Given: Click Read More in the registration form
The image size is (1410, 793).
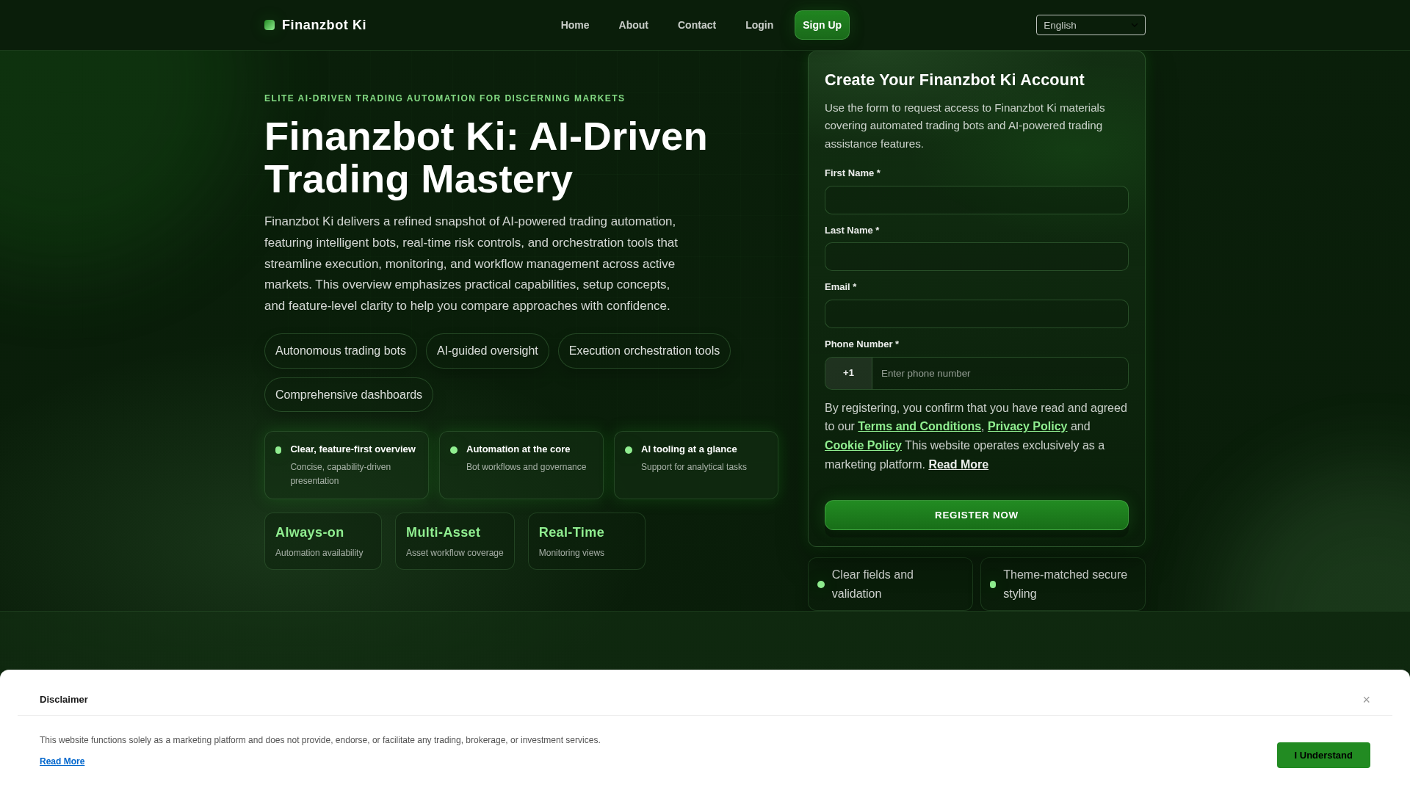Looking at the screenshot, I should [958, 465].
